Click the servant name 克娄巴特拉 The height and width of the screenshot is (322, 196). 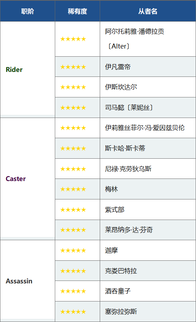tap(121, 271)
